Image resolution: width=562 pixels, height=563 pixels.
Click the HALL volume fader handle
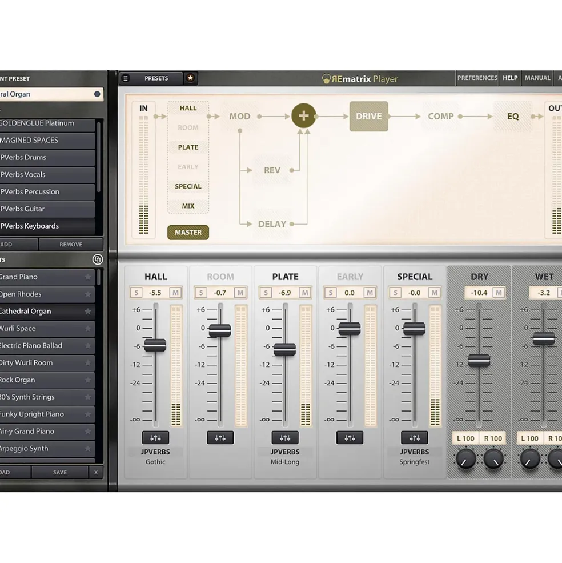coord(155,345)
